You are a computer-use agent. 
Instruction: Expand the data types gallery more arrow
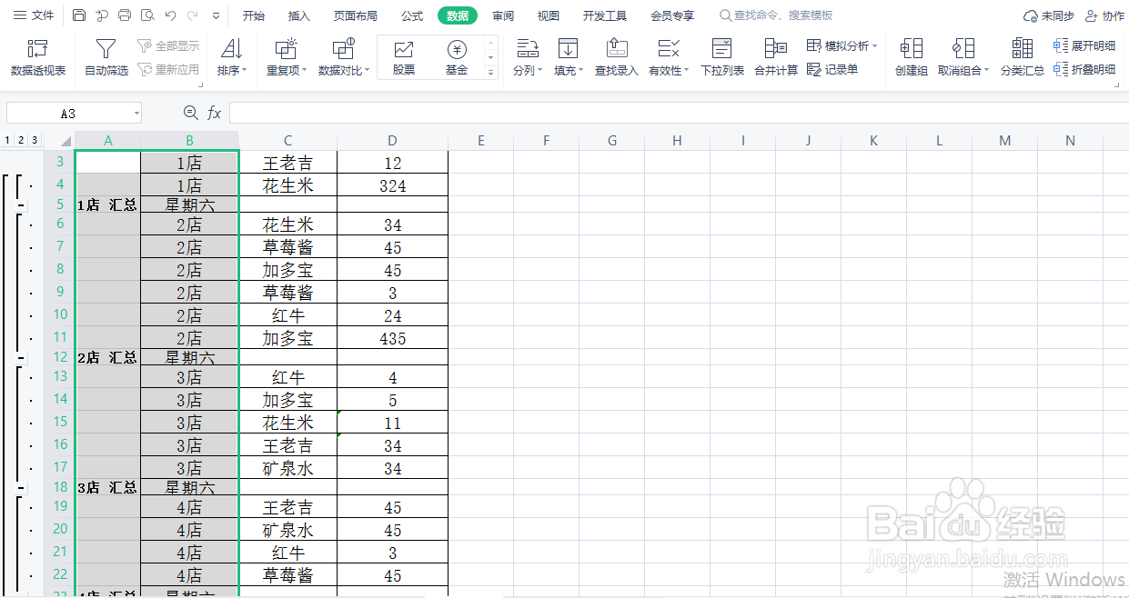pyautogui.click(x=491, y=73)
